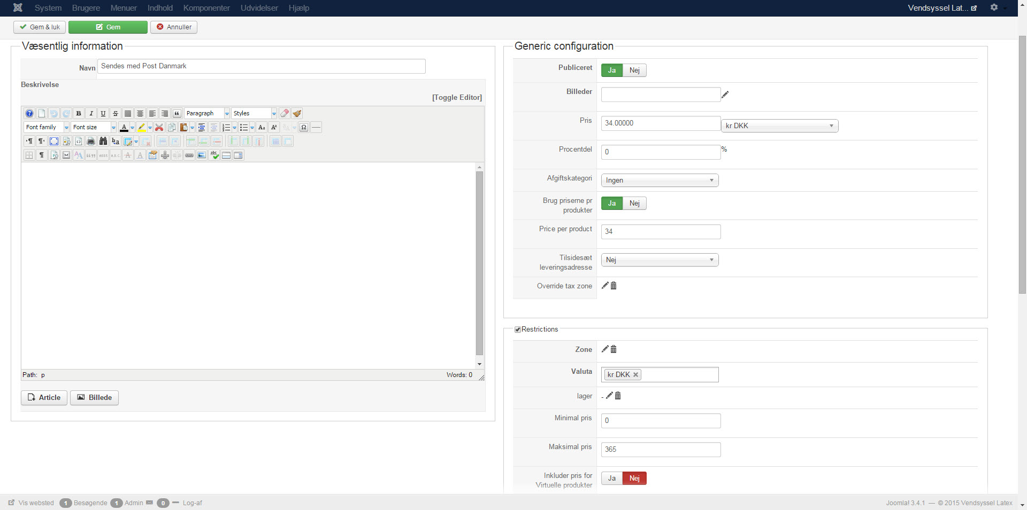Set Brug priserne pr produkter to Ja
The height and width of the screenshot is (510, 1027).
(x=612, y=203)
